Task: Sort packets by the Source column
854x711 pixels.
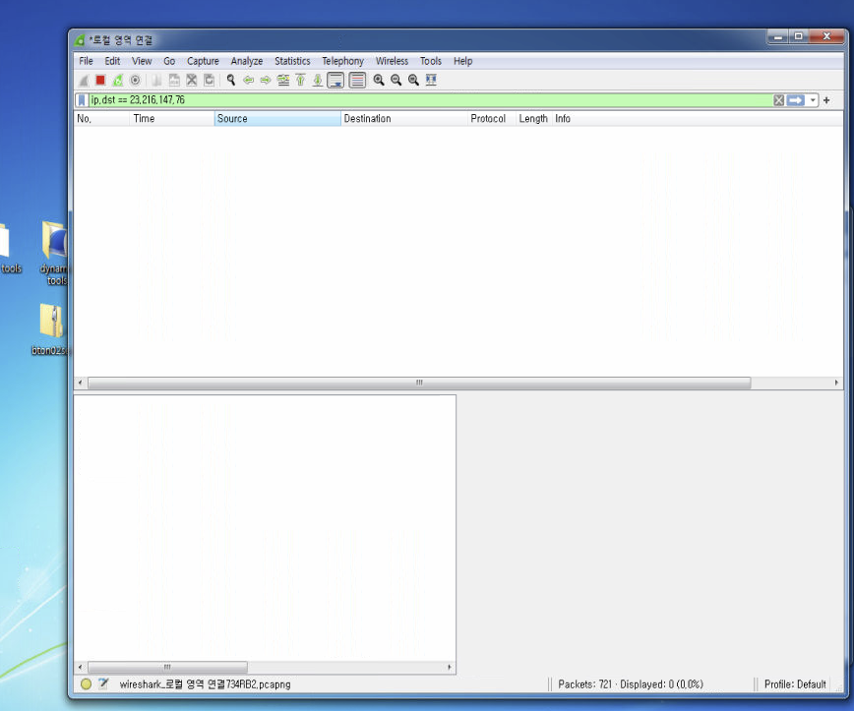Action: pyautogui.click(x=277, y=119)
